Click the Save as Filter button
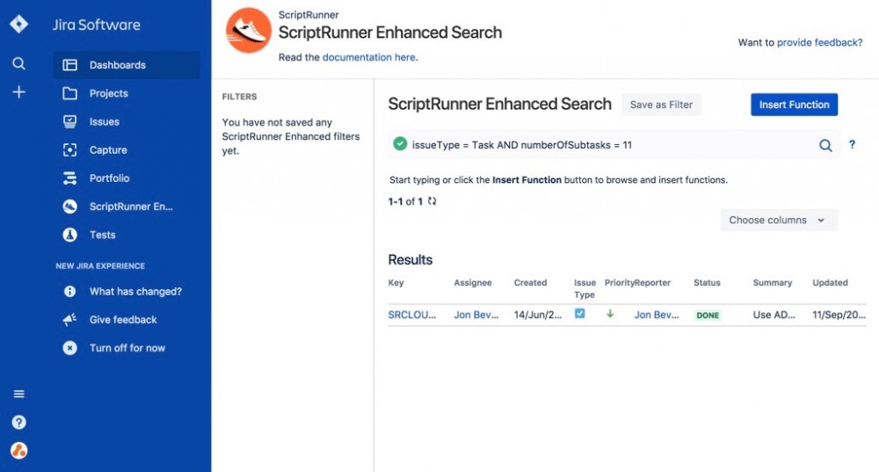879x472 pixels. coord(661,105)
